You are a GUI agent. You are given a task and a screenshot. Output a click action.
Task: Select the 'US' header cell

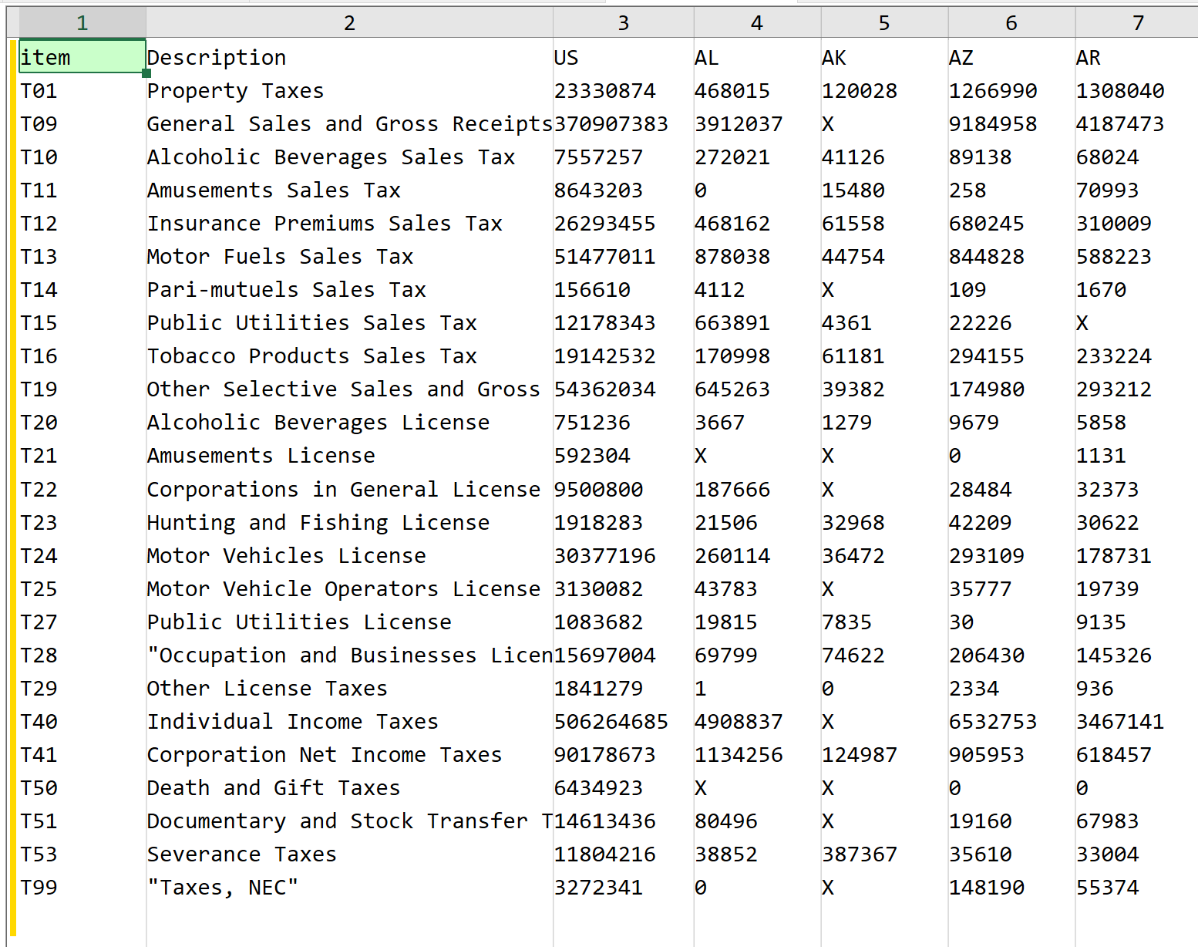(x=623, y=57)
